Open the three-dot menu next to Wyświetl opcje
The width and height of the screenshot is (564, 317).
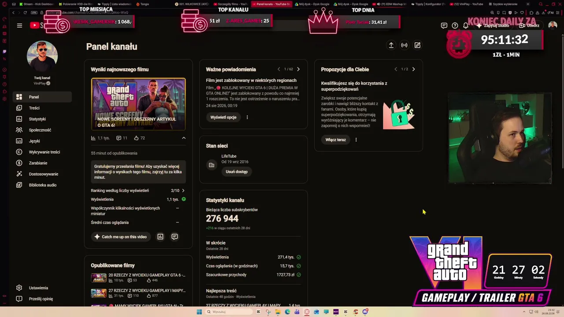(x=247, y=117)
